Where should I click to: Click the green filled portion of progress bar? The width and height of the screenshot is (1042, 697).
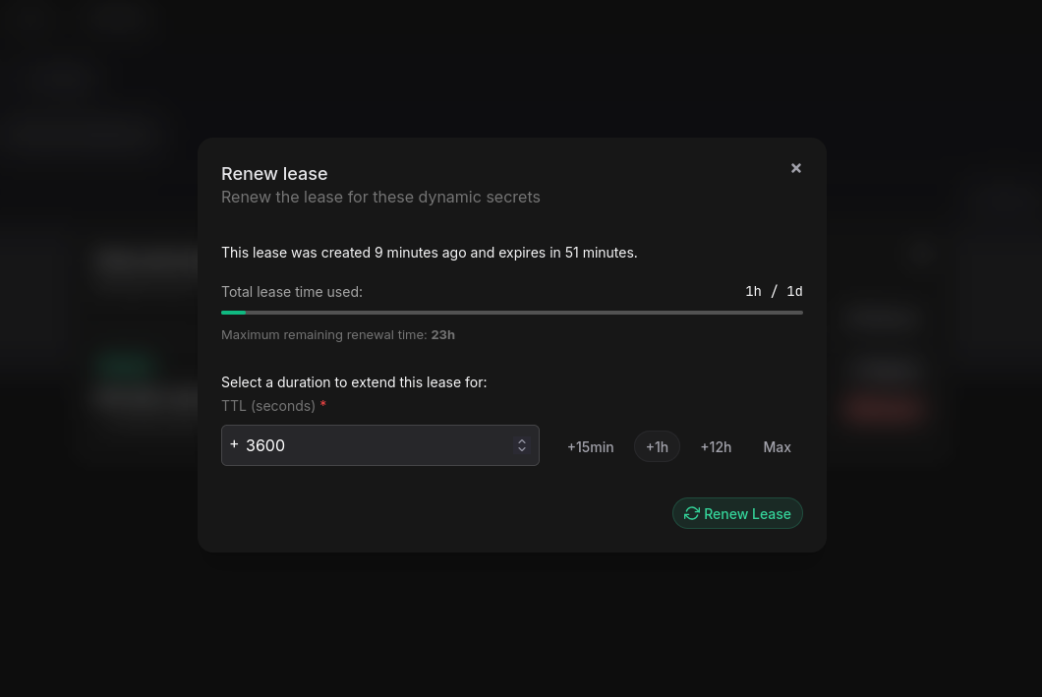click(x=233, y=313)
